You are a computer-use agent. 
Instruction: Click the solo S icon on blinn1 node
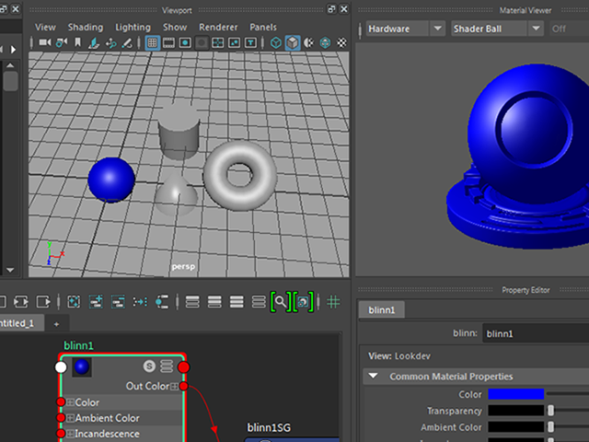[149, 366]
